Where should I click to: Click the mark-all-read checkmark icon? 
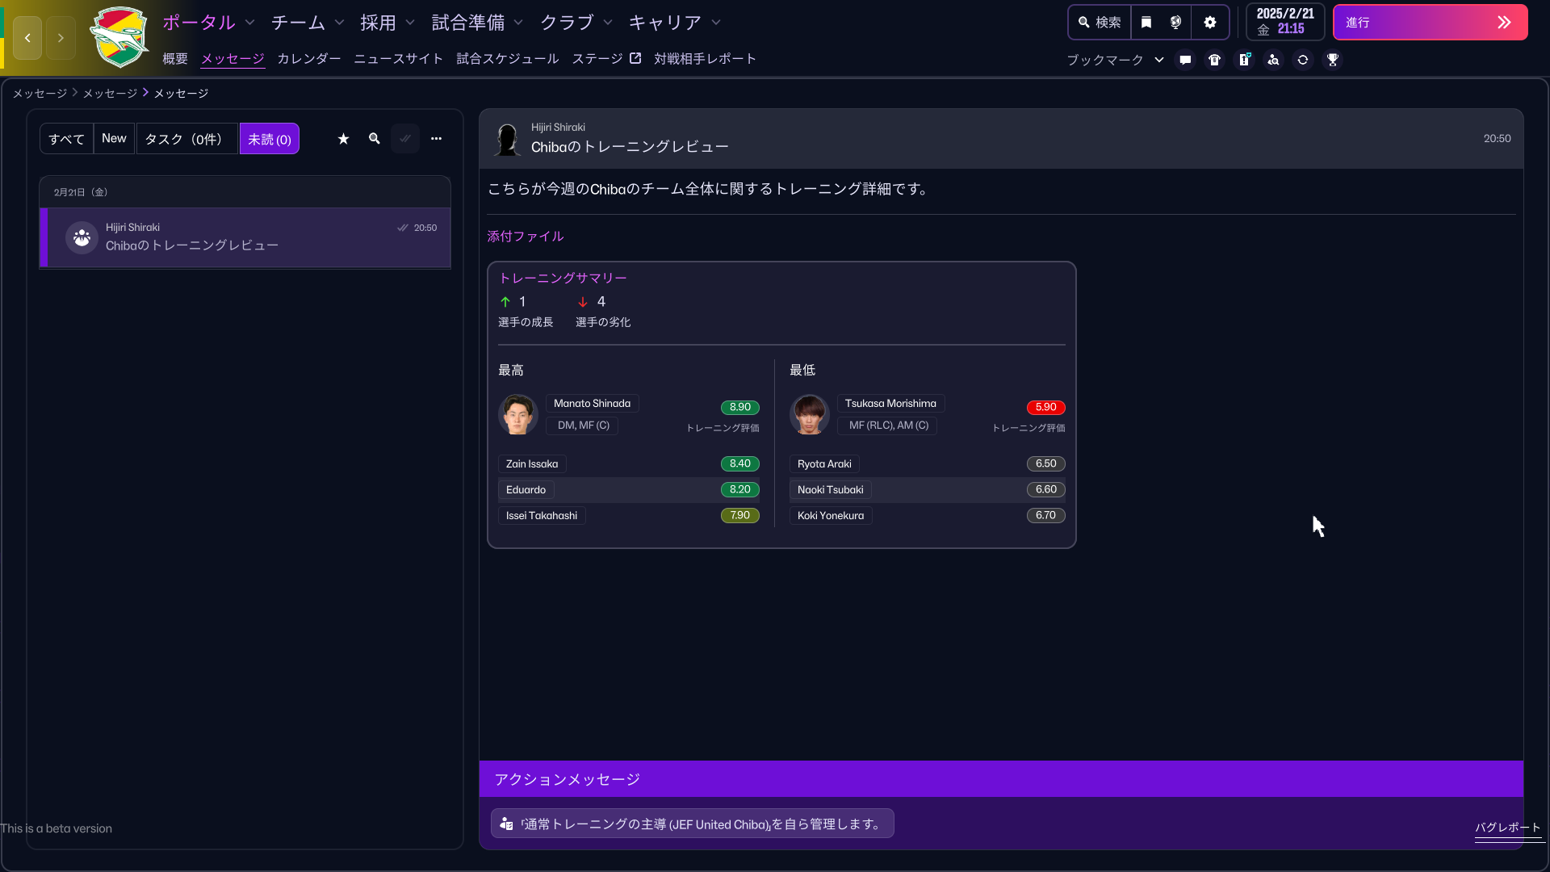click(x=405, y=139)
